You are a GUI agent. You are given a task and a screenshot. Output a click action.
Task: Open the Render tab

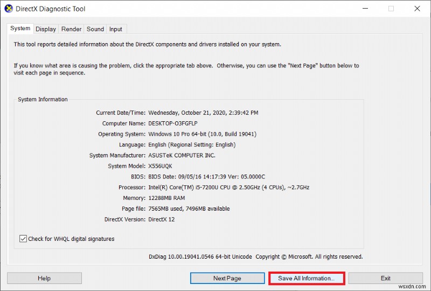pyautogui.click(x=71, y=29)
